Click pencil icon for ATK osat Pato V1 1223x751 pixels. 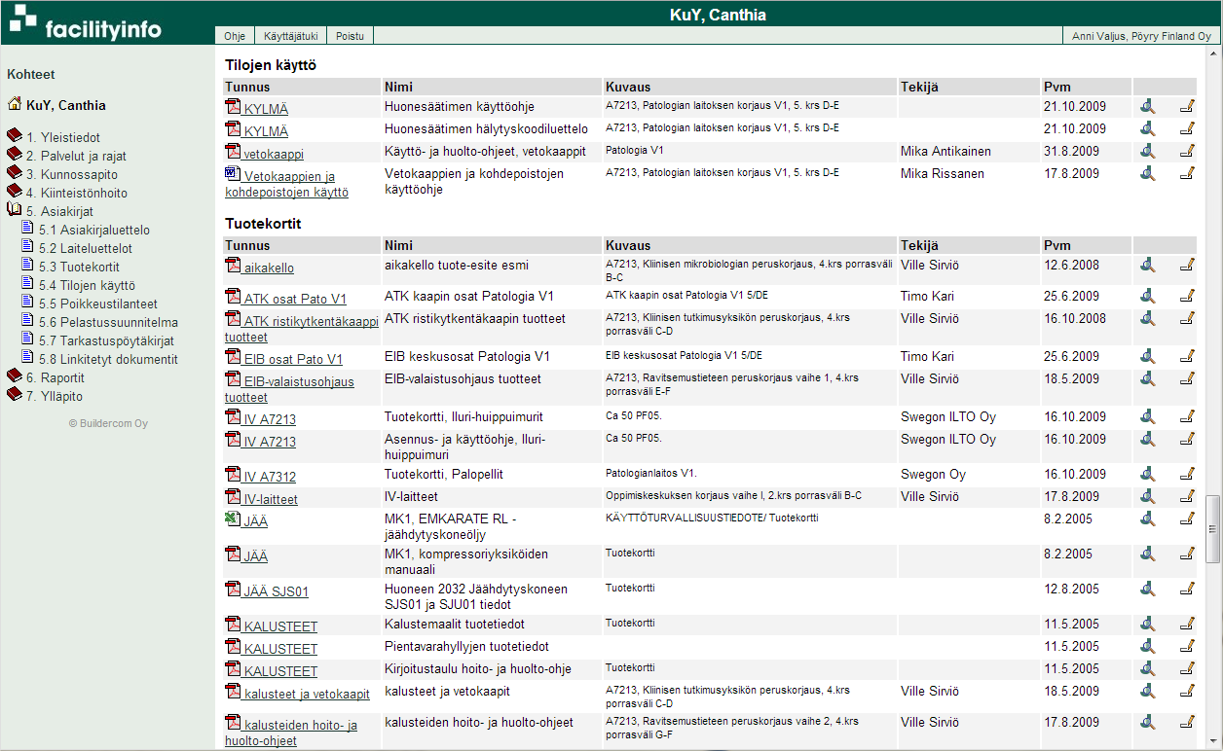[1187, 296]
